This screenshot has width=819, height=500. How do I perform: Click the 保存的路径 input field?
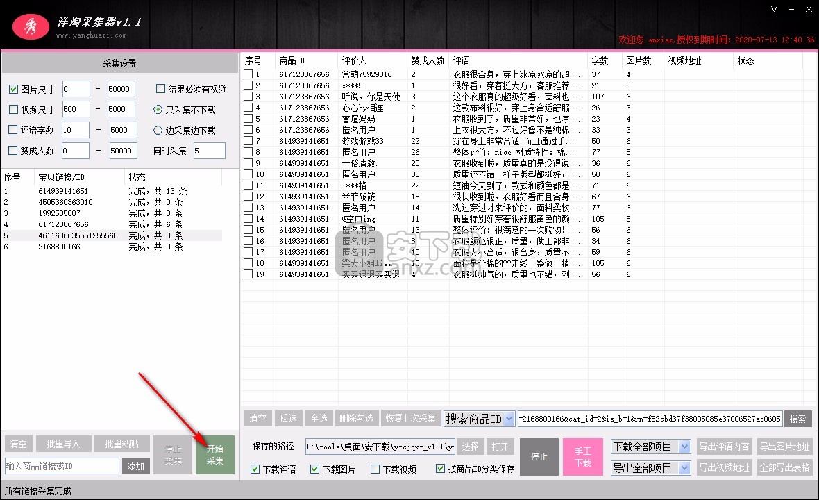pos(380,447)
